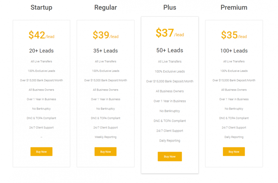This screenshot has width=278, height=183.
Task: Click the 20+ Leads text
Action: coord(41,51)
